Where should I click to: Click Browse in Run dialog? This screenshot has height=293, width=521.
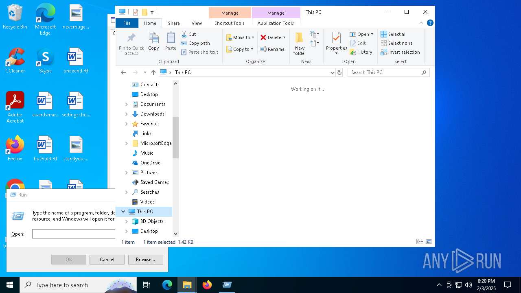[x=145, y=260]
